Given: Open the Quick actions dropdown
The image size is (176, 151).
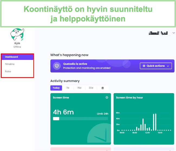Looking at the screenshot, I should 156,66.
